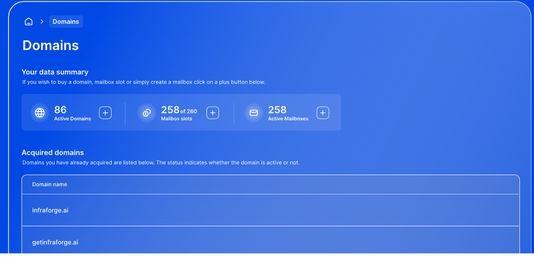The image size is (534, 258).
Task: Select the Domains breadcrumb item
Action: click(x=66, y=21)
